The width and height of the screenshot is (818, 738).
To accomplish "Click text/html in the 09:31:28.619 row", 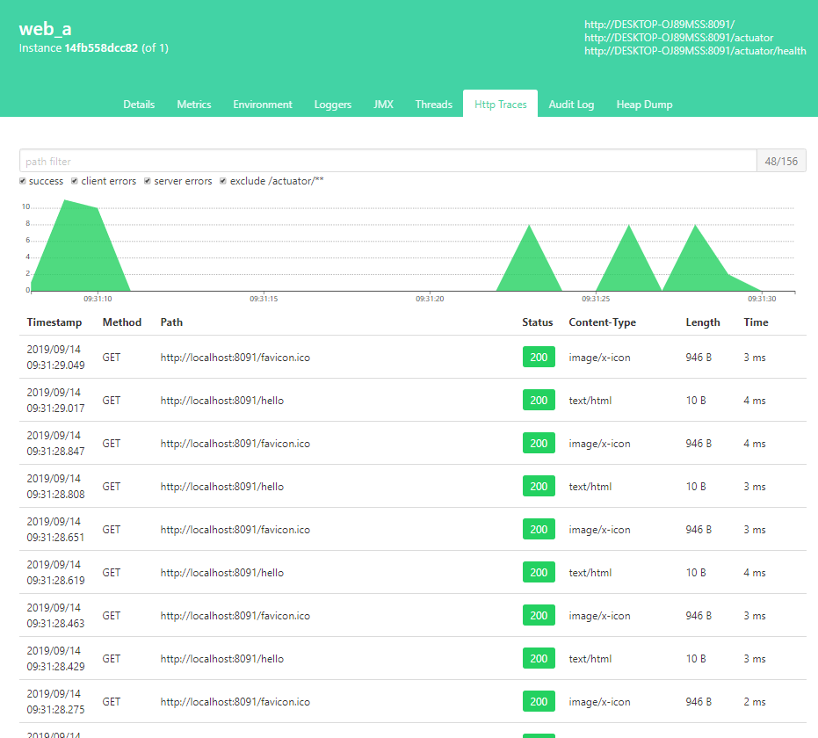I will tap(590, 572).
